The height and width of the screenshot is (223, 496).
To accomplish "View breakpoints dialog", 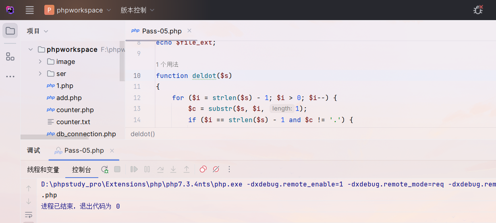I will pos(203,170).
